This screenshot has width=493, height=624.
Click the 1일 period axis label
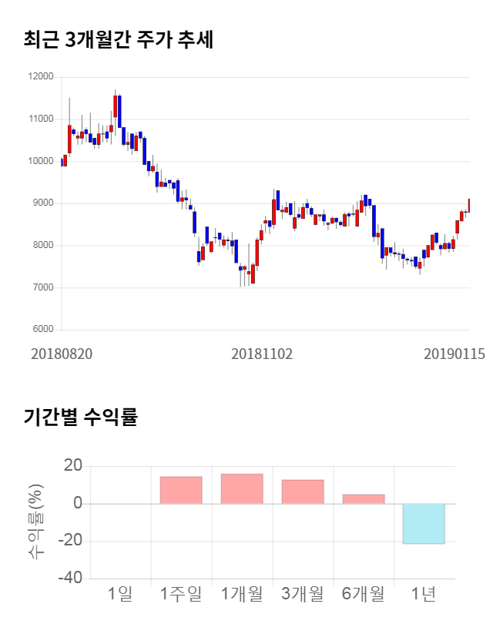point(120,594)
